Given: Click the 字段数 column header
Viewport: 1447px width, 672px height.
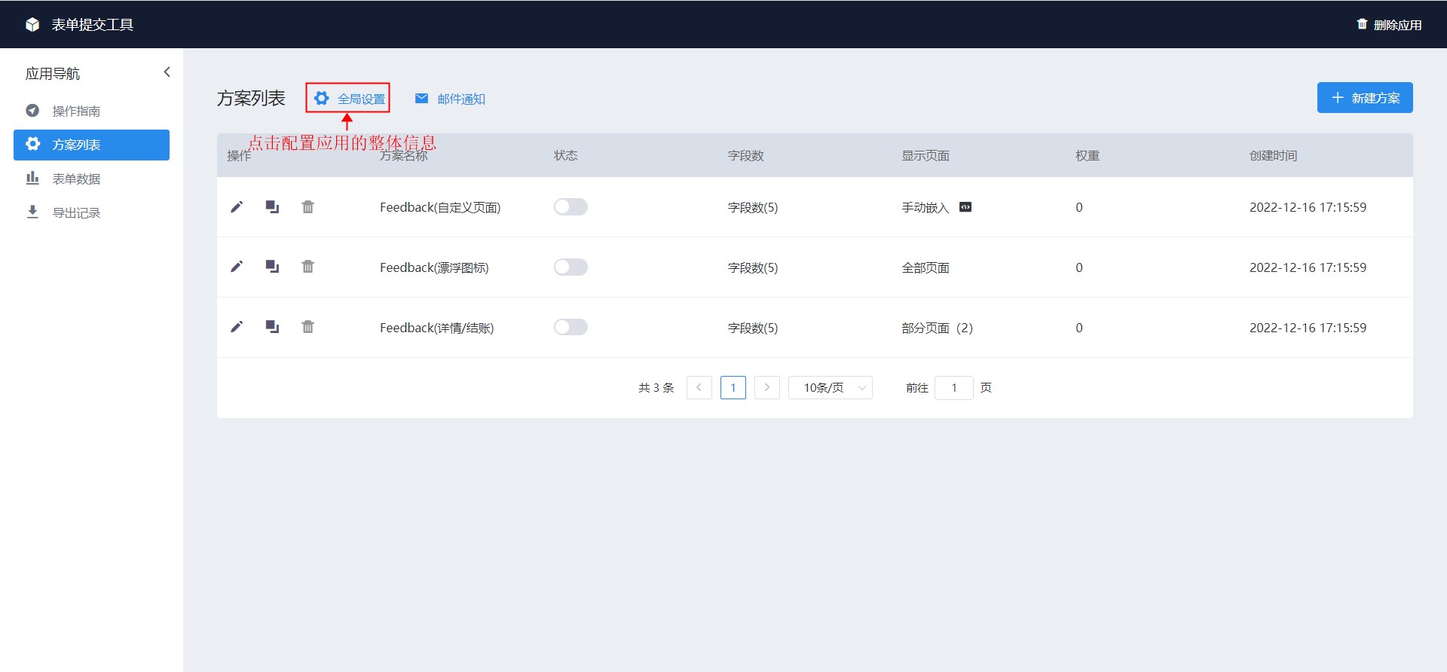Looking at the screenshot, I should (745, 155).
